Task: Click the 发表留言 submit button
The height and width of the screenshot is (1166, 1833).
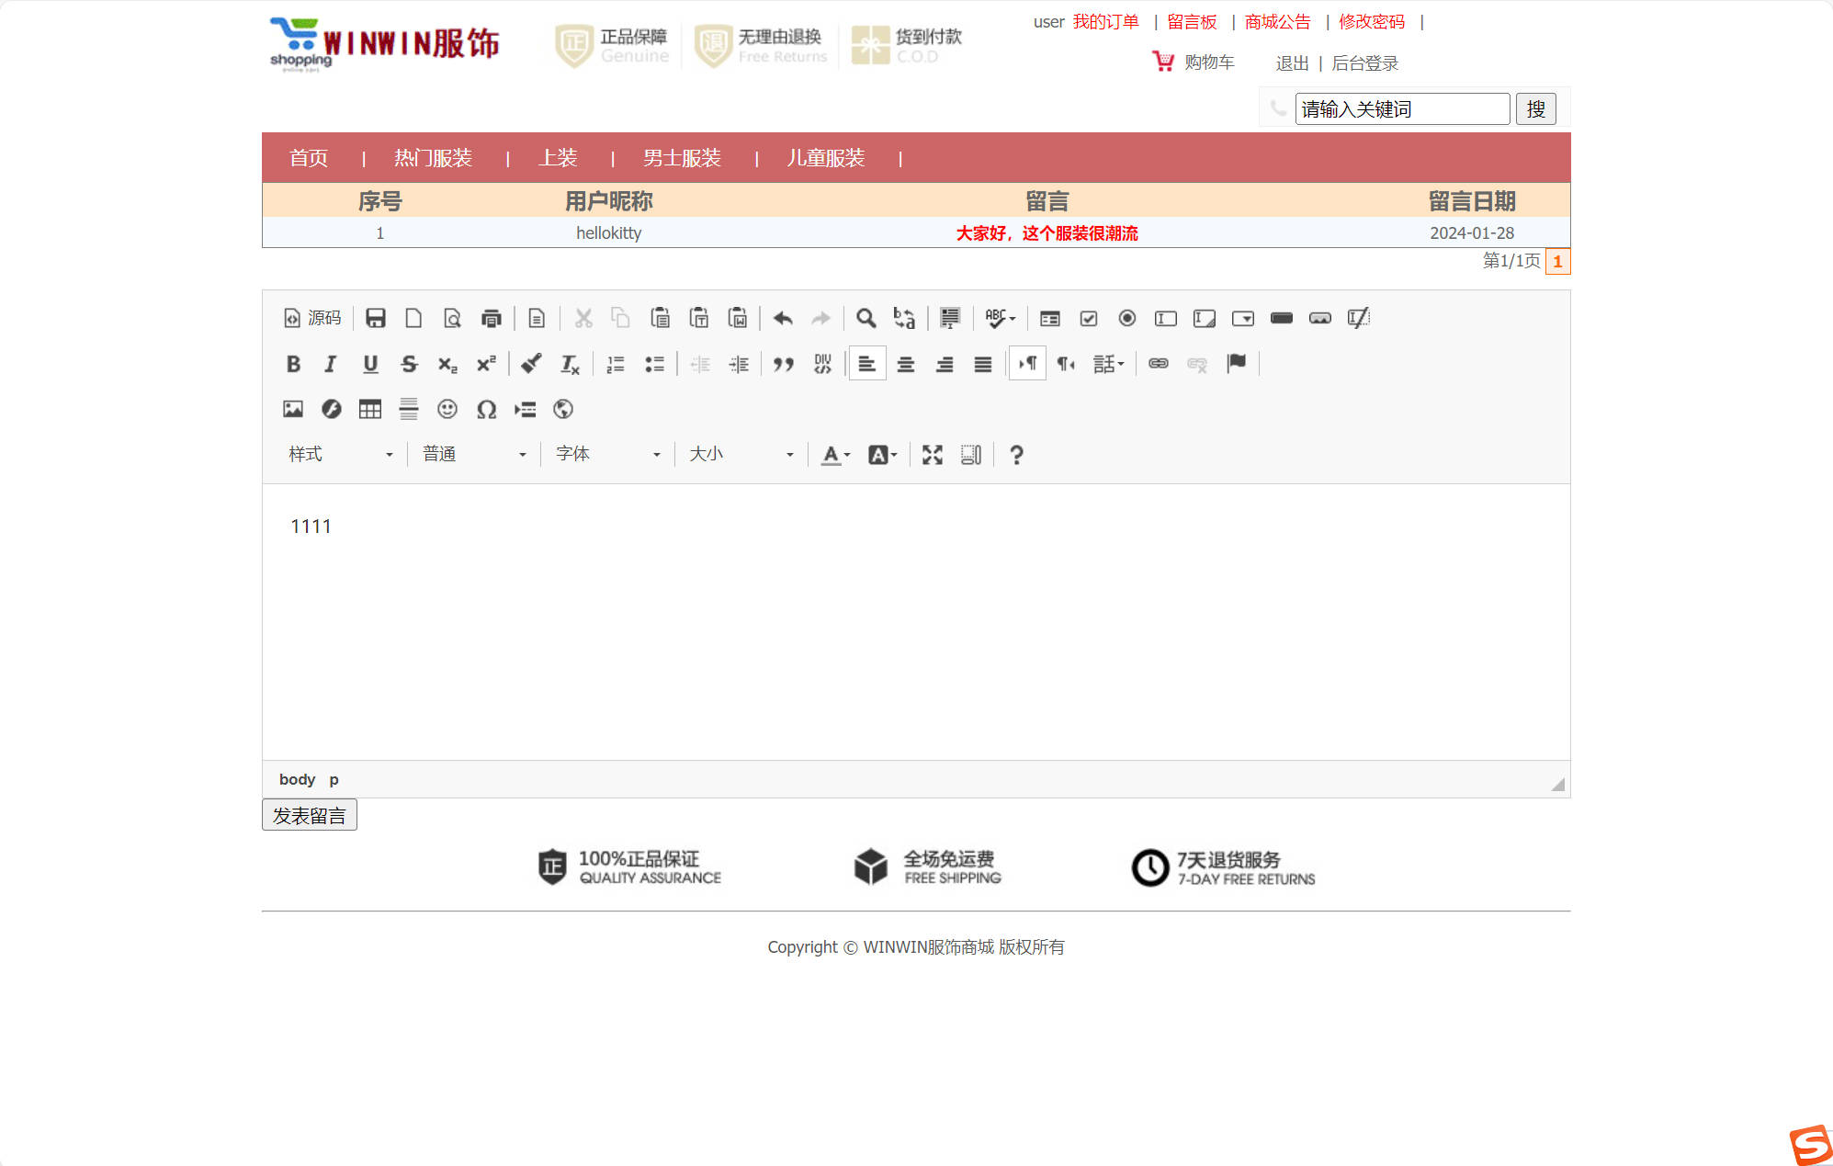Action: click(309, 814)
